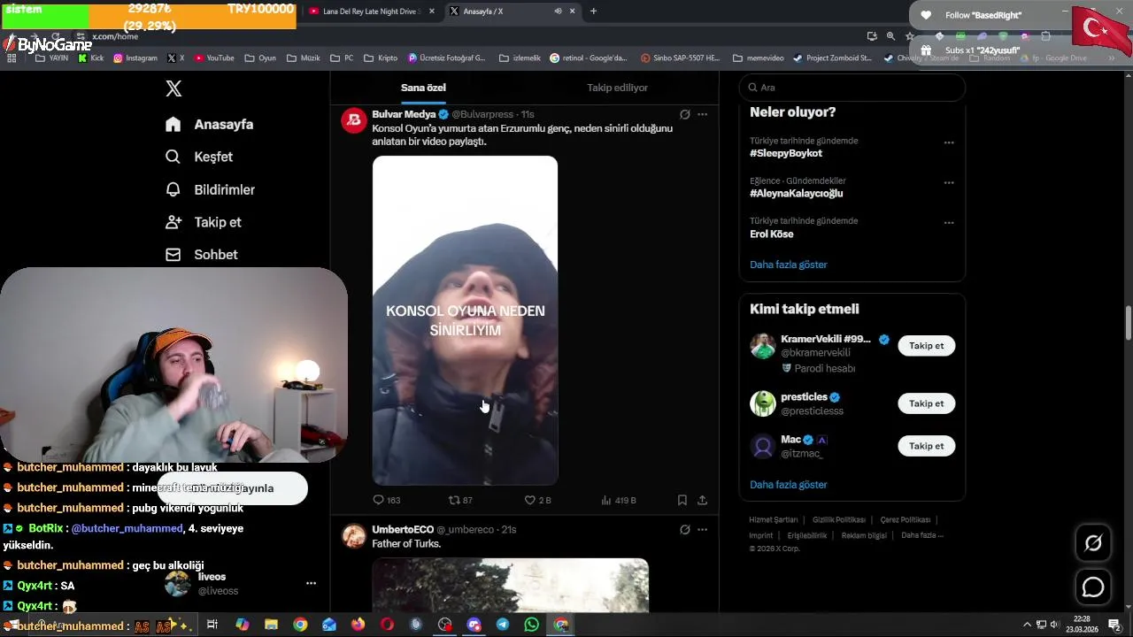
Task: Follow KramerVekili with Takip et button
Action: (926, 346)
